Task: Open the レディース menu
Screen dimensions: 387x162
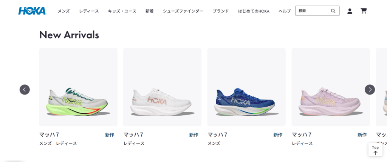Action: point(89,11)
